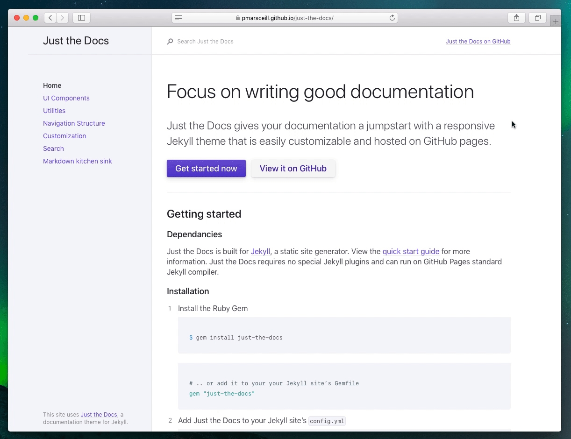The image size is (571, 439).
Task: Toggle the Safari sidebar icon
Action: 81,18
